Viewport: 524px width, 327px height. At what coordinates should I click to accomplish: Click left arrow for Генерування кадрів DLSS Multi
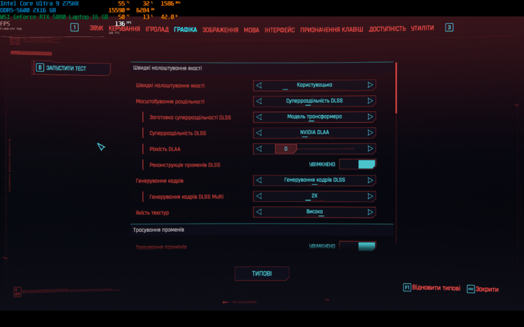[x=259, y=196]
